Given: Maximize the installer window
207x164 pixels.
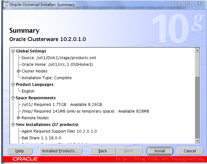Looking at the screenshot, I should pos(187,3).
